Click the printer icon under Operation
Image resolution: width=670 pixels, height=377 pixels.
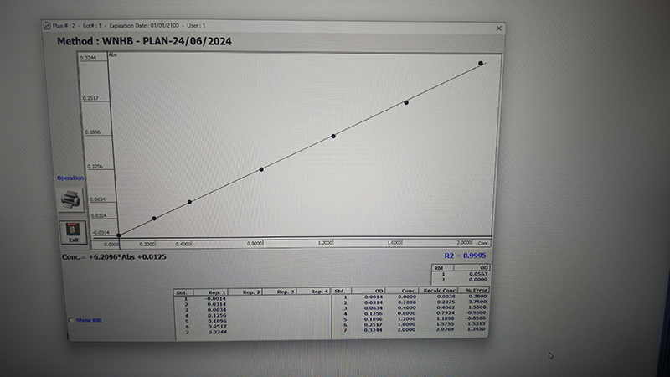(70, 199)
